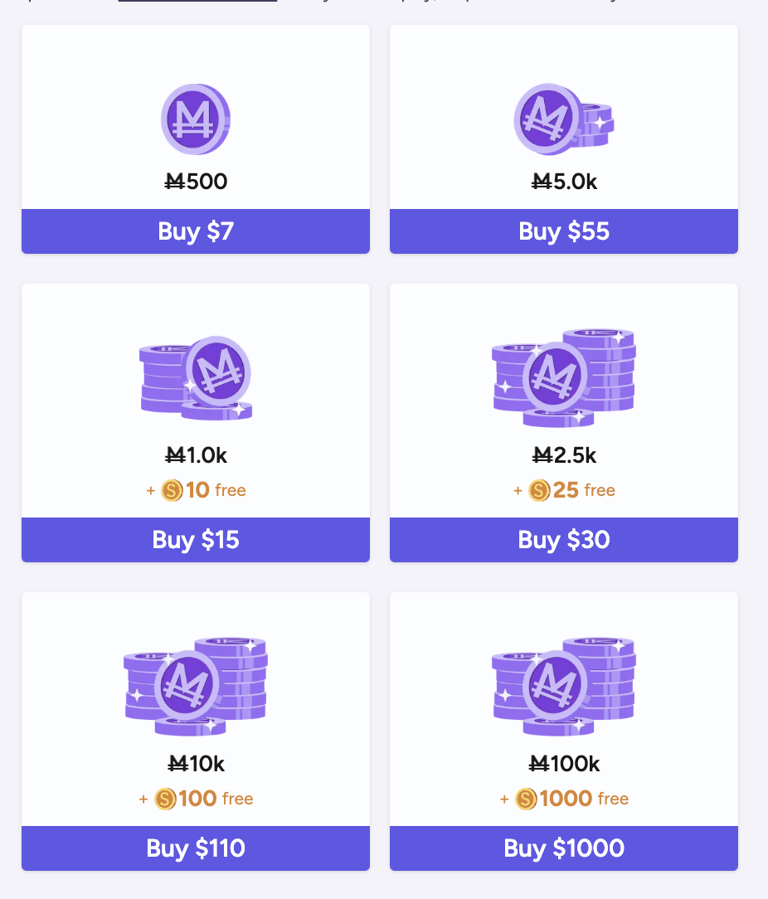Click the M5.0k amount label
The width and height of the screenshot is (768, 899).
tap(564, 182)
